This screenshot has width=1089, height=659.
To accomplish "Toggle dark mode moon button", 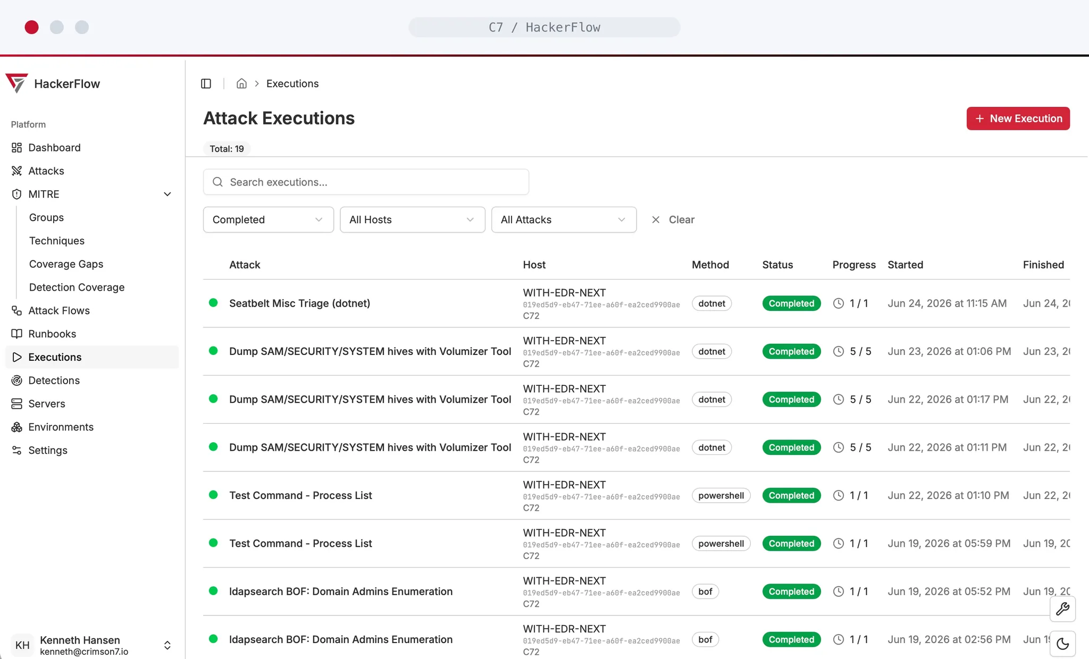I will pos(1062,644).
